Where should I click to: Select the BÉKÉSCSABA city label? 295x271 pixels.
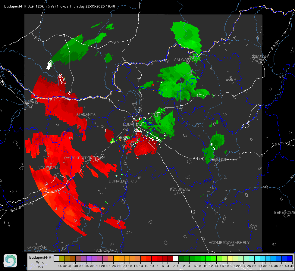click(x=284, y=213)
